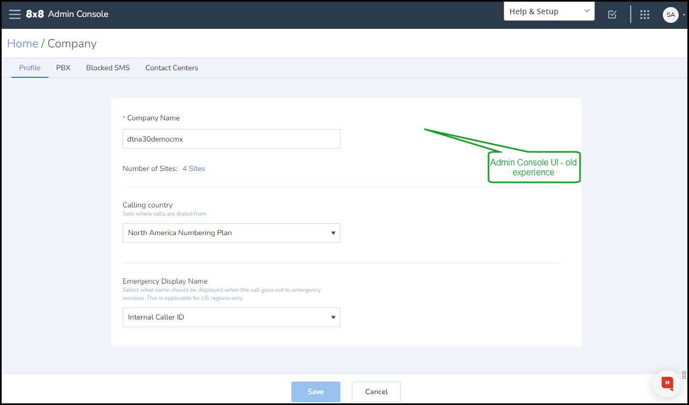Expand the account menu caret beside SA

(684, 15)
